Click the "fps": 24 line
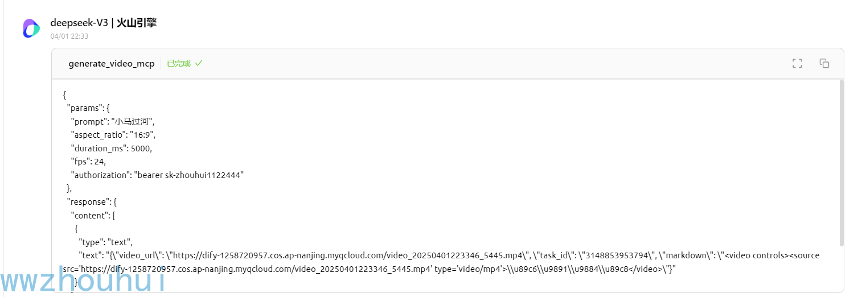This screenshot has width=862, height=297. (88, 162)
